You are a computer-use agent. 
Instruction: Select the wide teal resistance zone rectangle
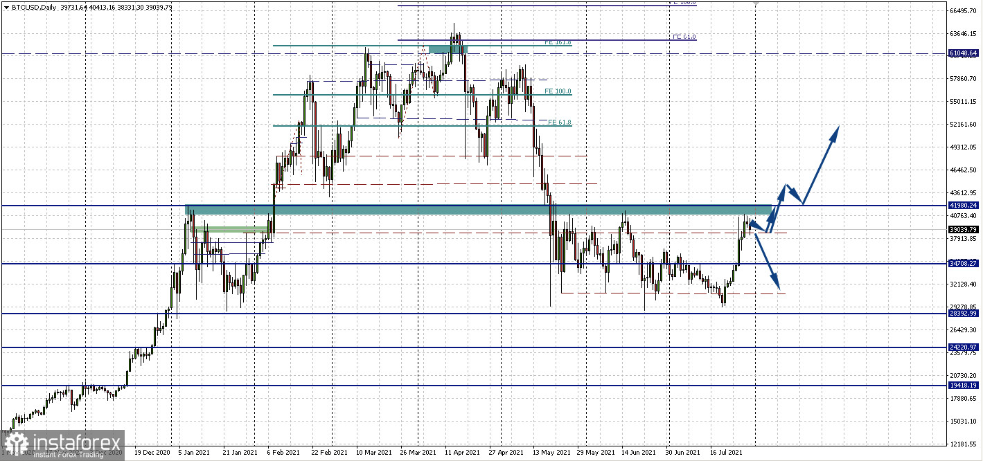click(x=478, y=209)
